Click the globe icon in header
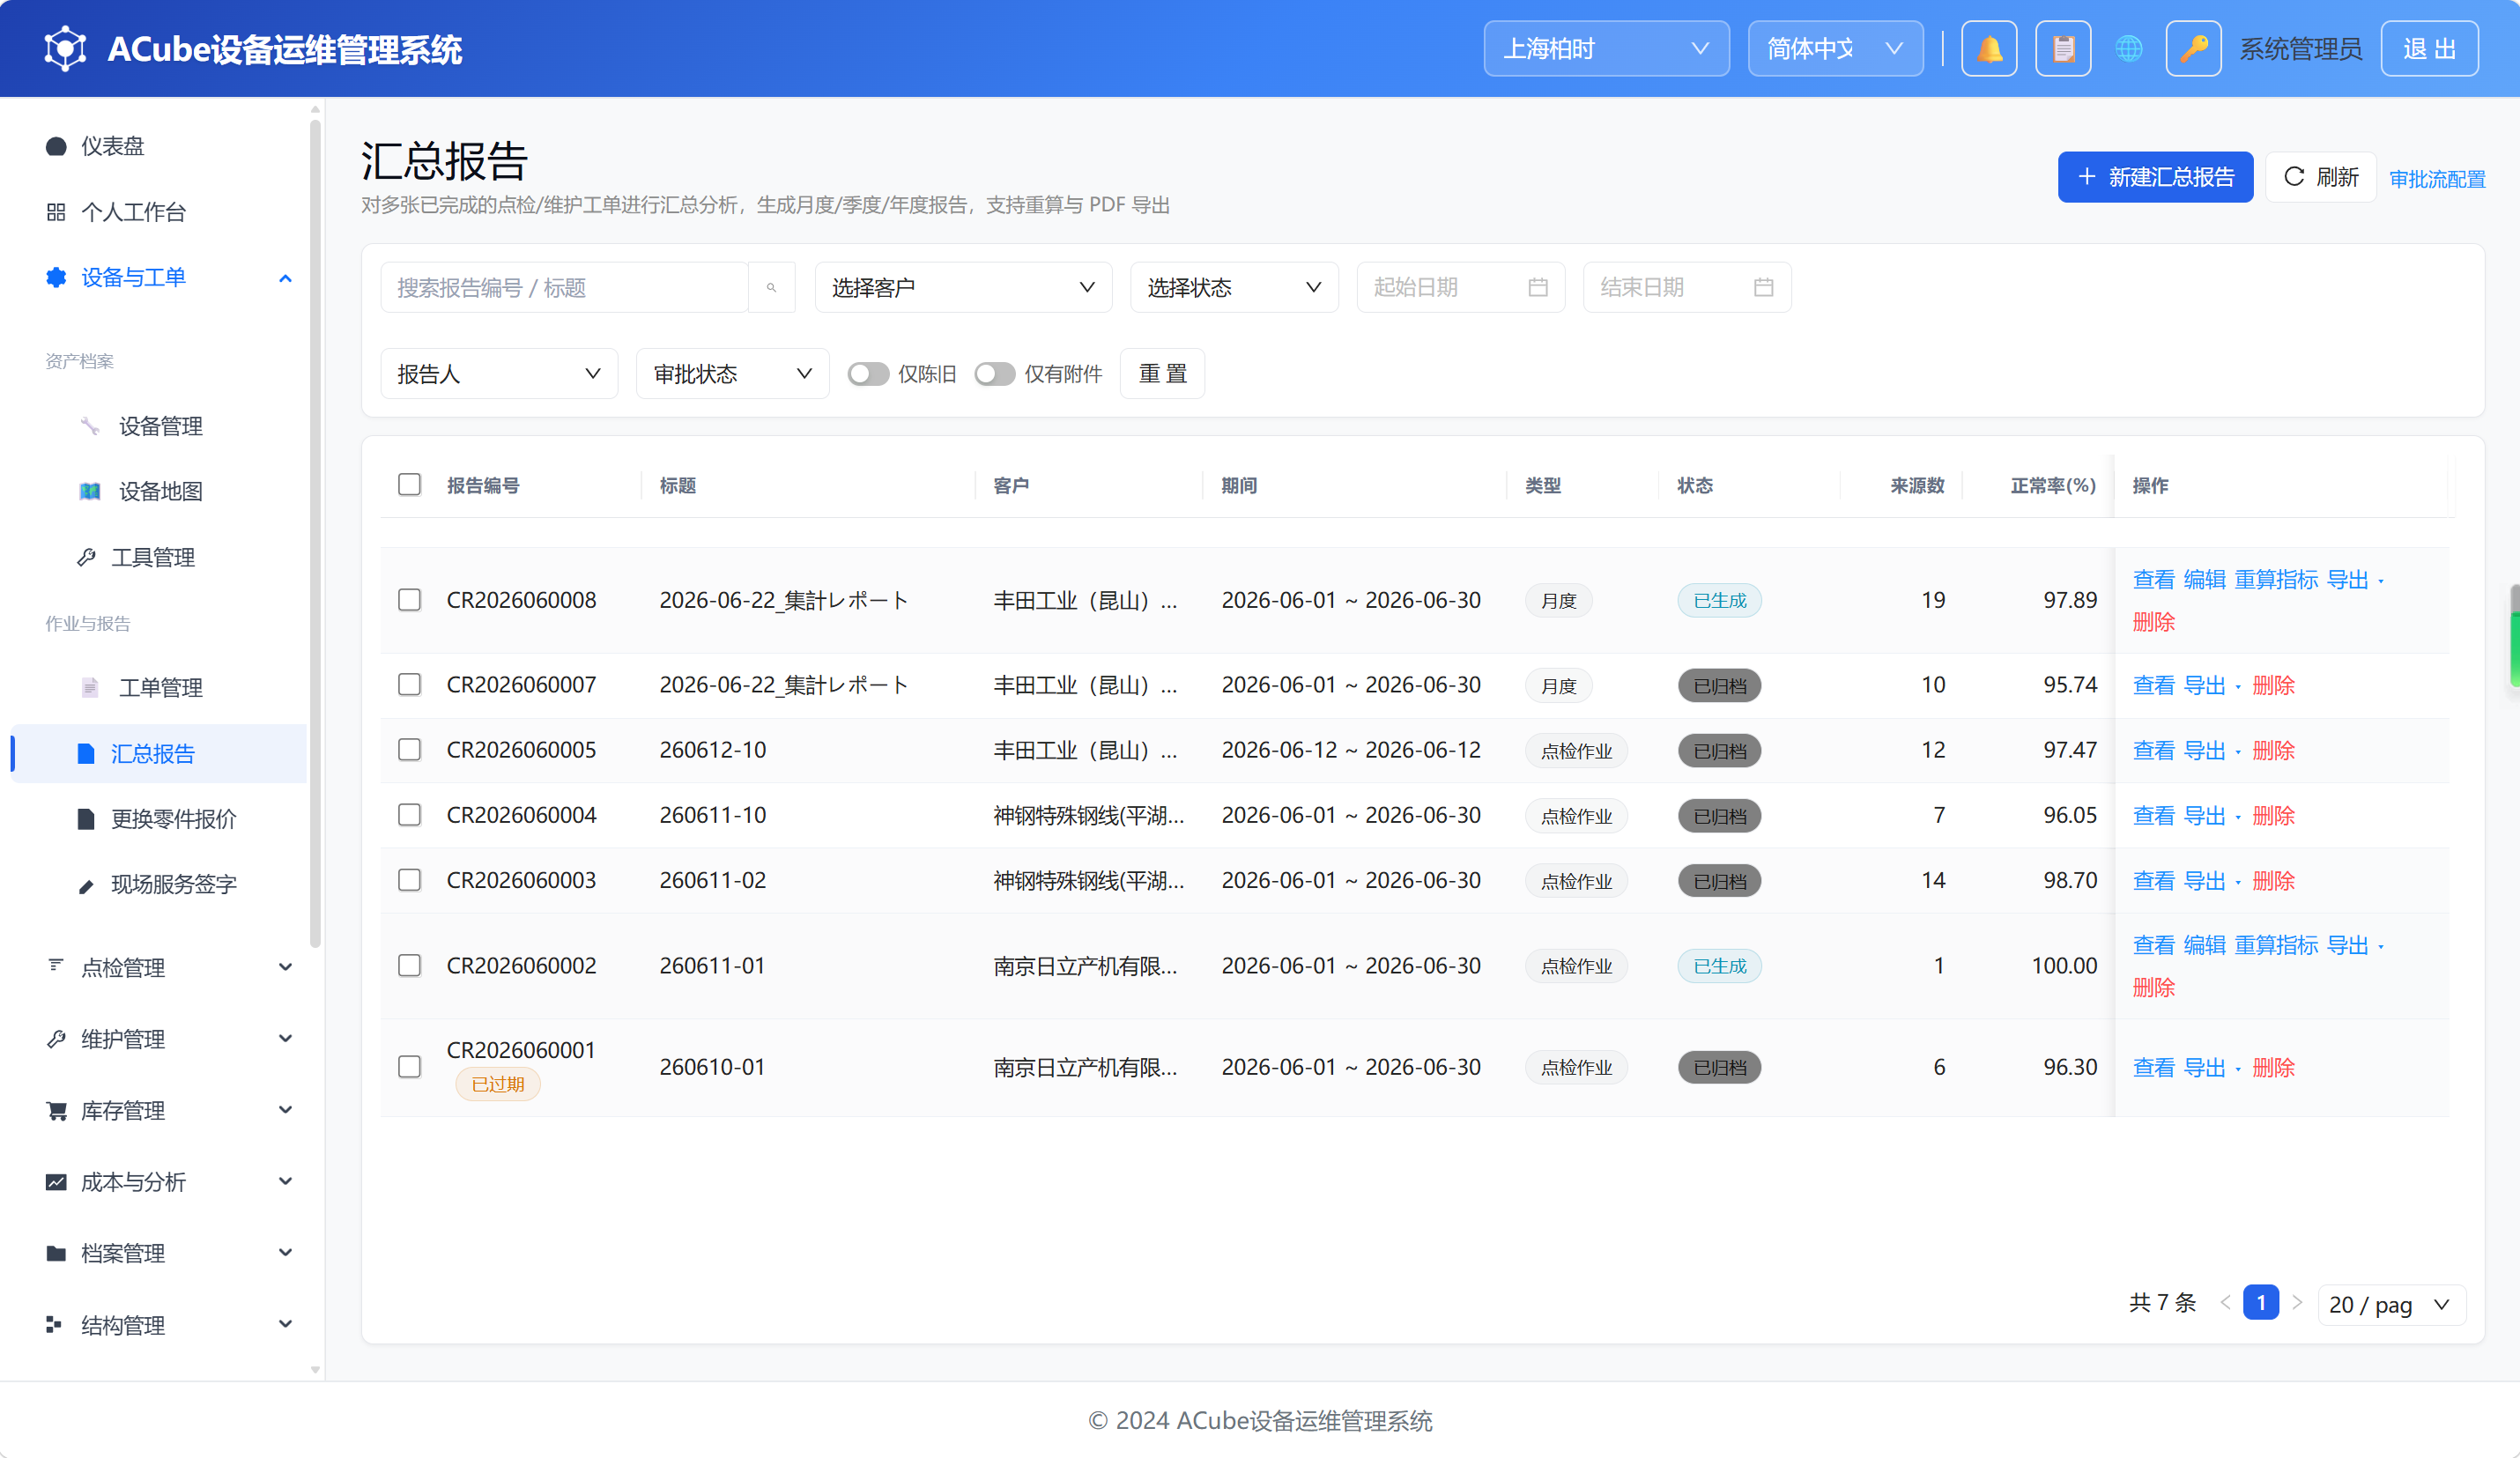Image resolution: width=2520 pixels, height=1458 pixels. coord(2128,48)
